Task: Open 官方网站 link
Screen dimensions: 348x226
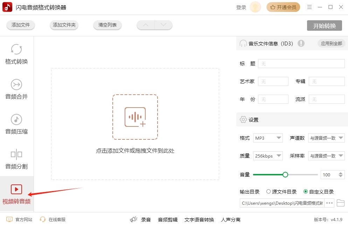Action: click(x=24, y=219)
